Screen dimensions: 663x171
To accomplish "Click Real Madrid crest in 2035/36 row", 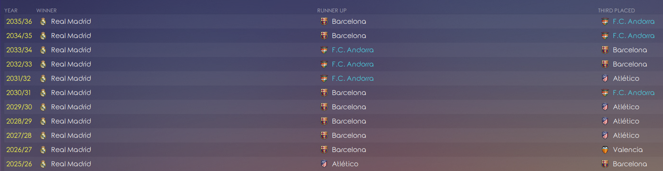I will (x=43, y=21).
